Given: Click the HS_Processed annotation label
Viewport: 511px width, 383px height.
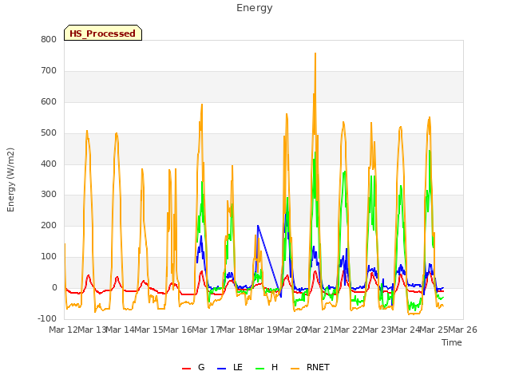Looking at the screenshot, I should click(103, 34).
